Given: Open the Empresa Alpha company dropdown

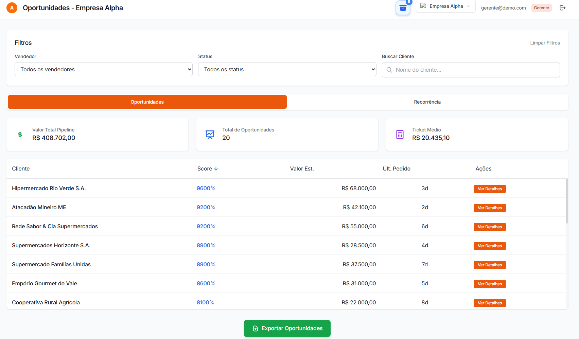Looking at the screenshot, I should [x=446, y=6].
